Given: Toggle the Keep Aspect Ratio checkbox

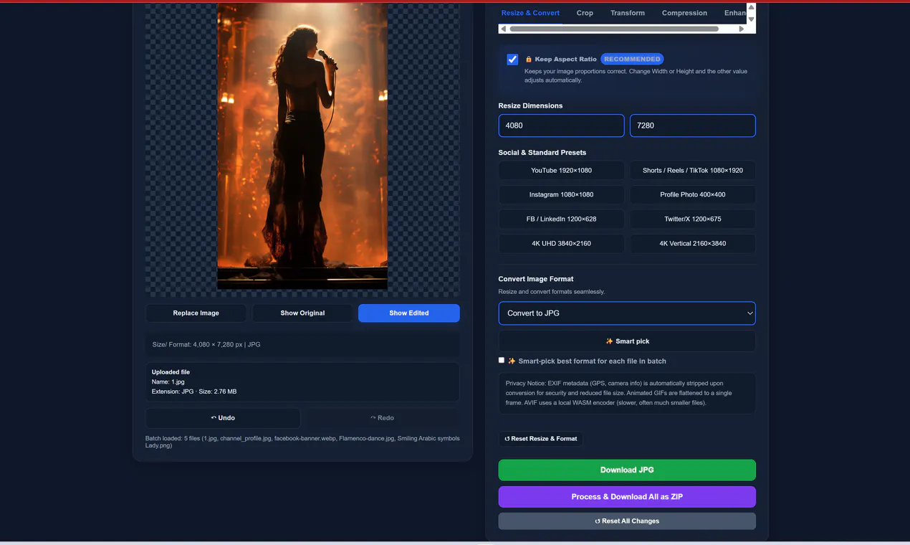Looking at the screenshot, I should [512, 60].
